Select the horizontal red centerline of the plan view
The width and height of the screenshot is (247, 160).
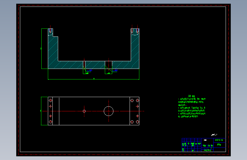93,111
